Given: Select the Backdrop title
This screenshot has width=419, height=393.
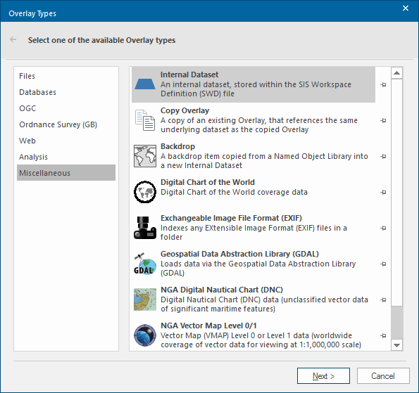Looking at the screenshot, I should [x=177, y=146].
